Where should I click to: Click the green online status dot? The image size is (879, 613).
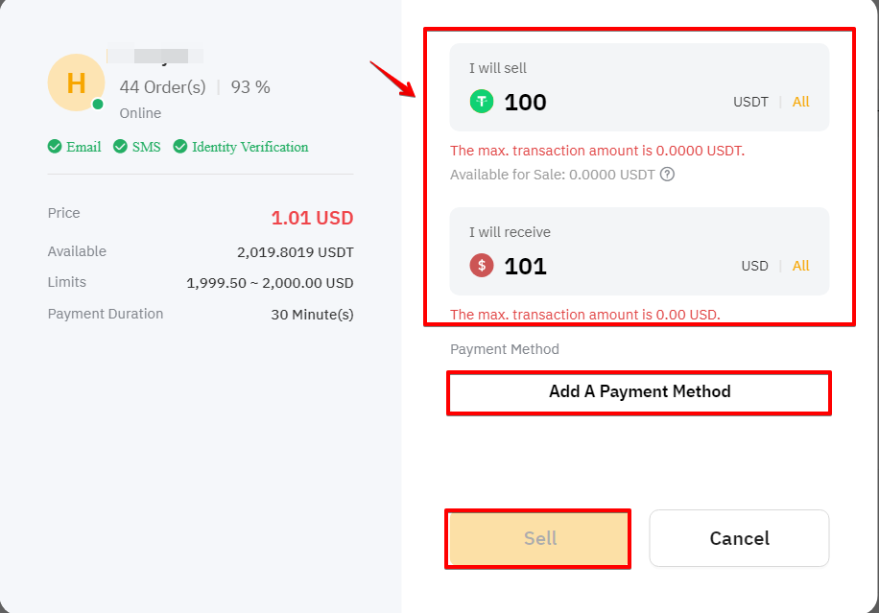(98, 104)
